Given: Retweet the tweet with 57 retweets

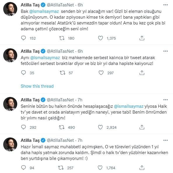Looking at the screenshot, I should [x=62, y=73].
